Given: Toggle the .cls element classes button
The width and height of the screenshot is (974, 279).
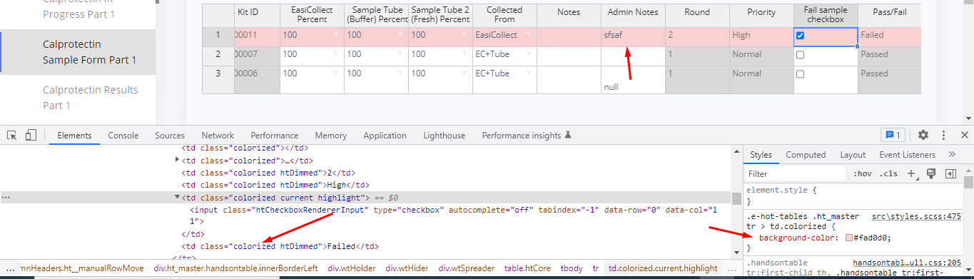Looking at the screenshot, I should [x=888, y=173].
